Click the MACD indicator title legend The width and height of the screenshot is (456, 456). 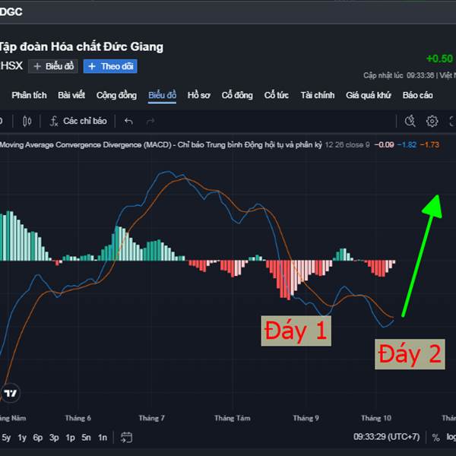click(x=161, y=145)
